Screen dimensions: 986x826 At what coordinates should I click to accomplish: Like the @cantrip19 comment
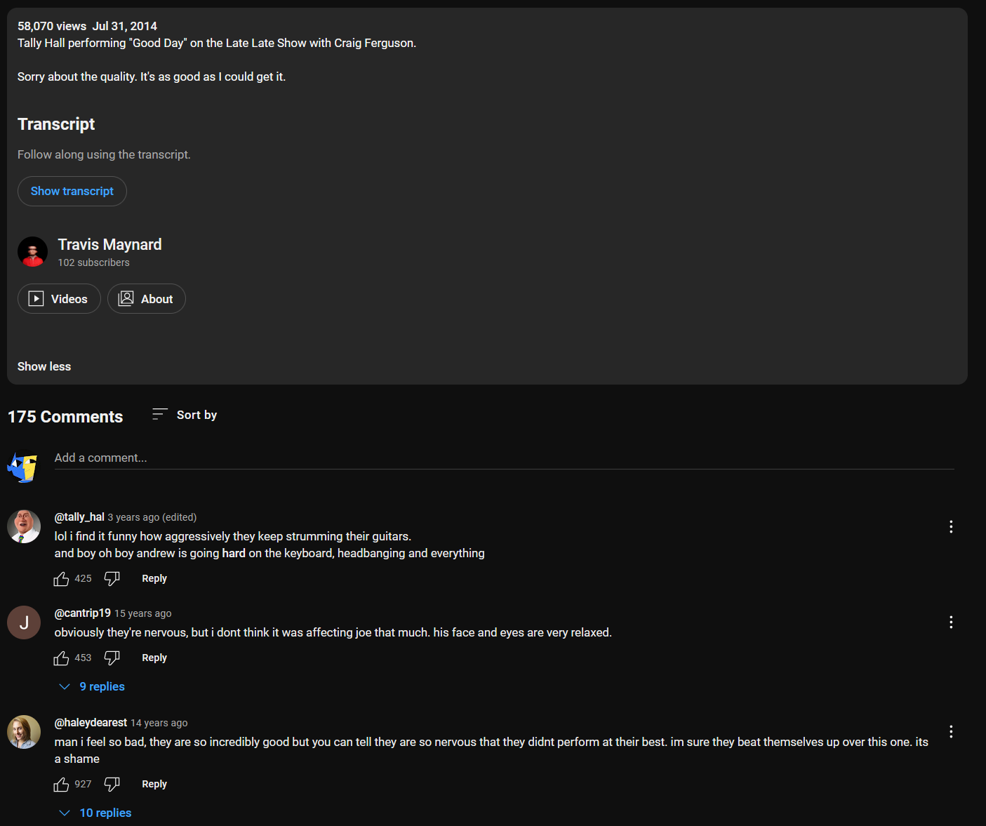pos(61,658)
